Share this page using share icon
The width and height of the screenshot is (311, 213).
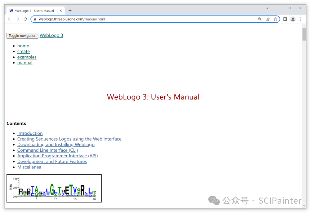[268, 19]
